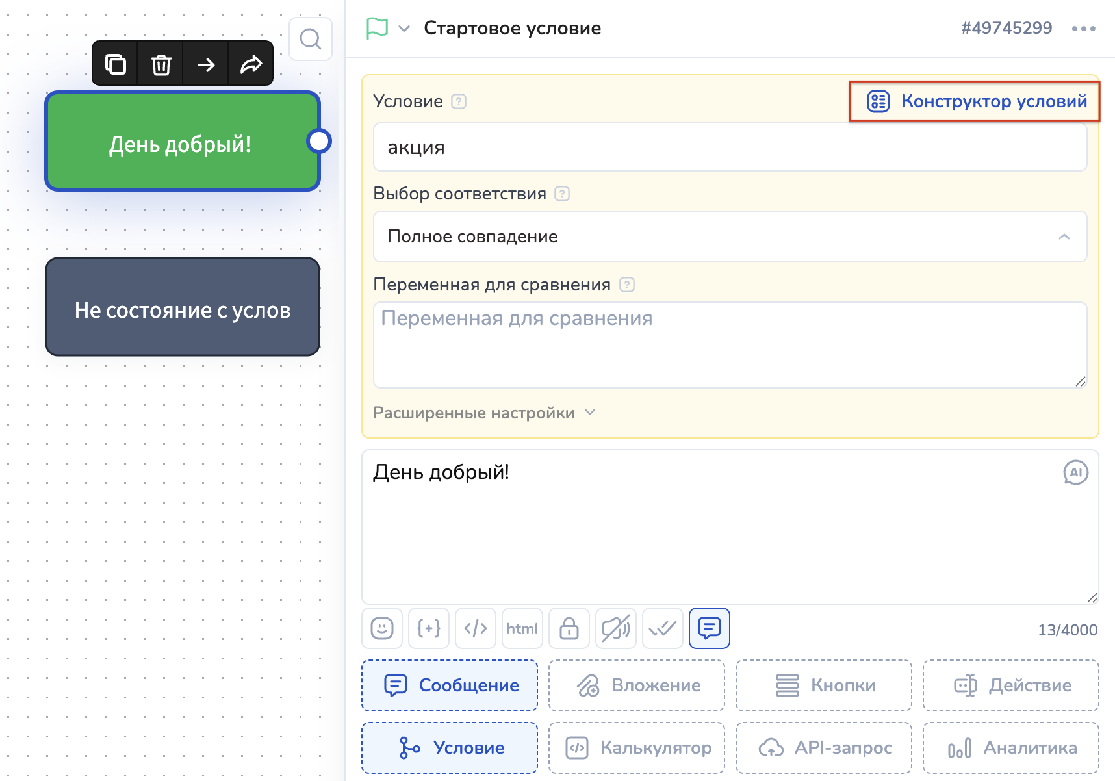Click the Переменная для сравнения text field

[x=730, y=344]
